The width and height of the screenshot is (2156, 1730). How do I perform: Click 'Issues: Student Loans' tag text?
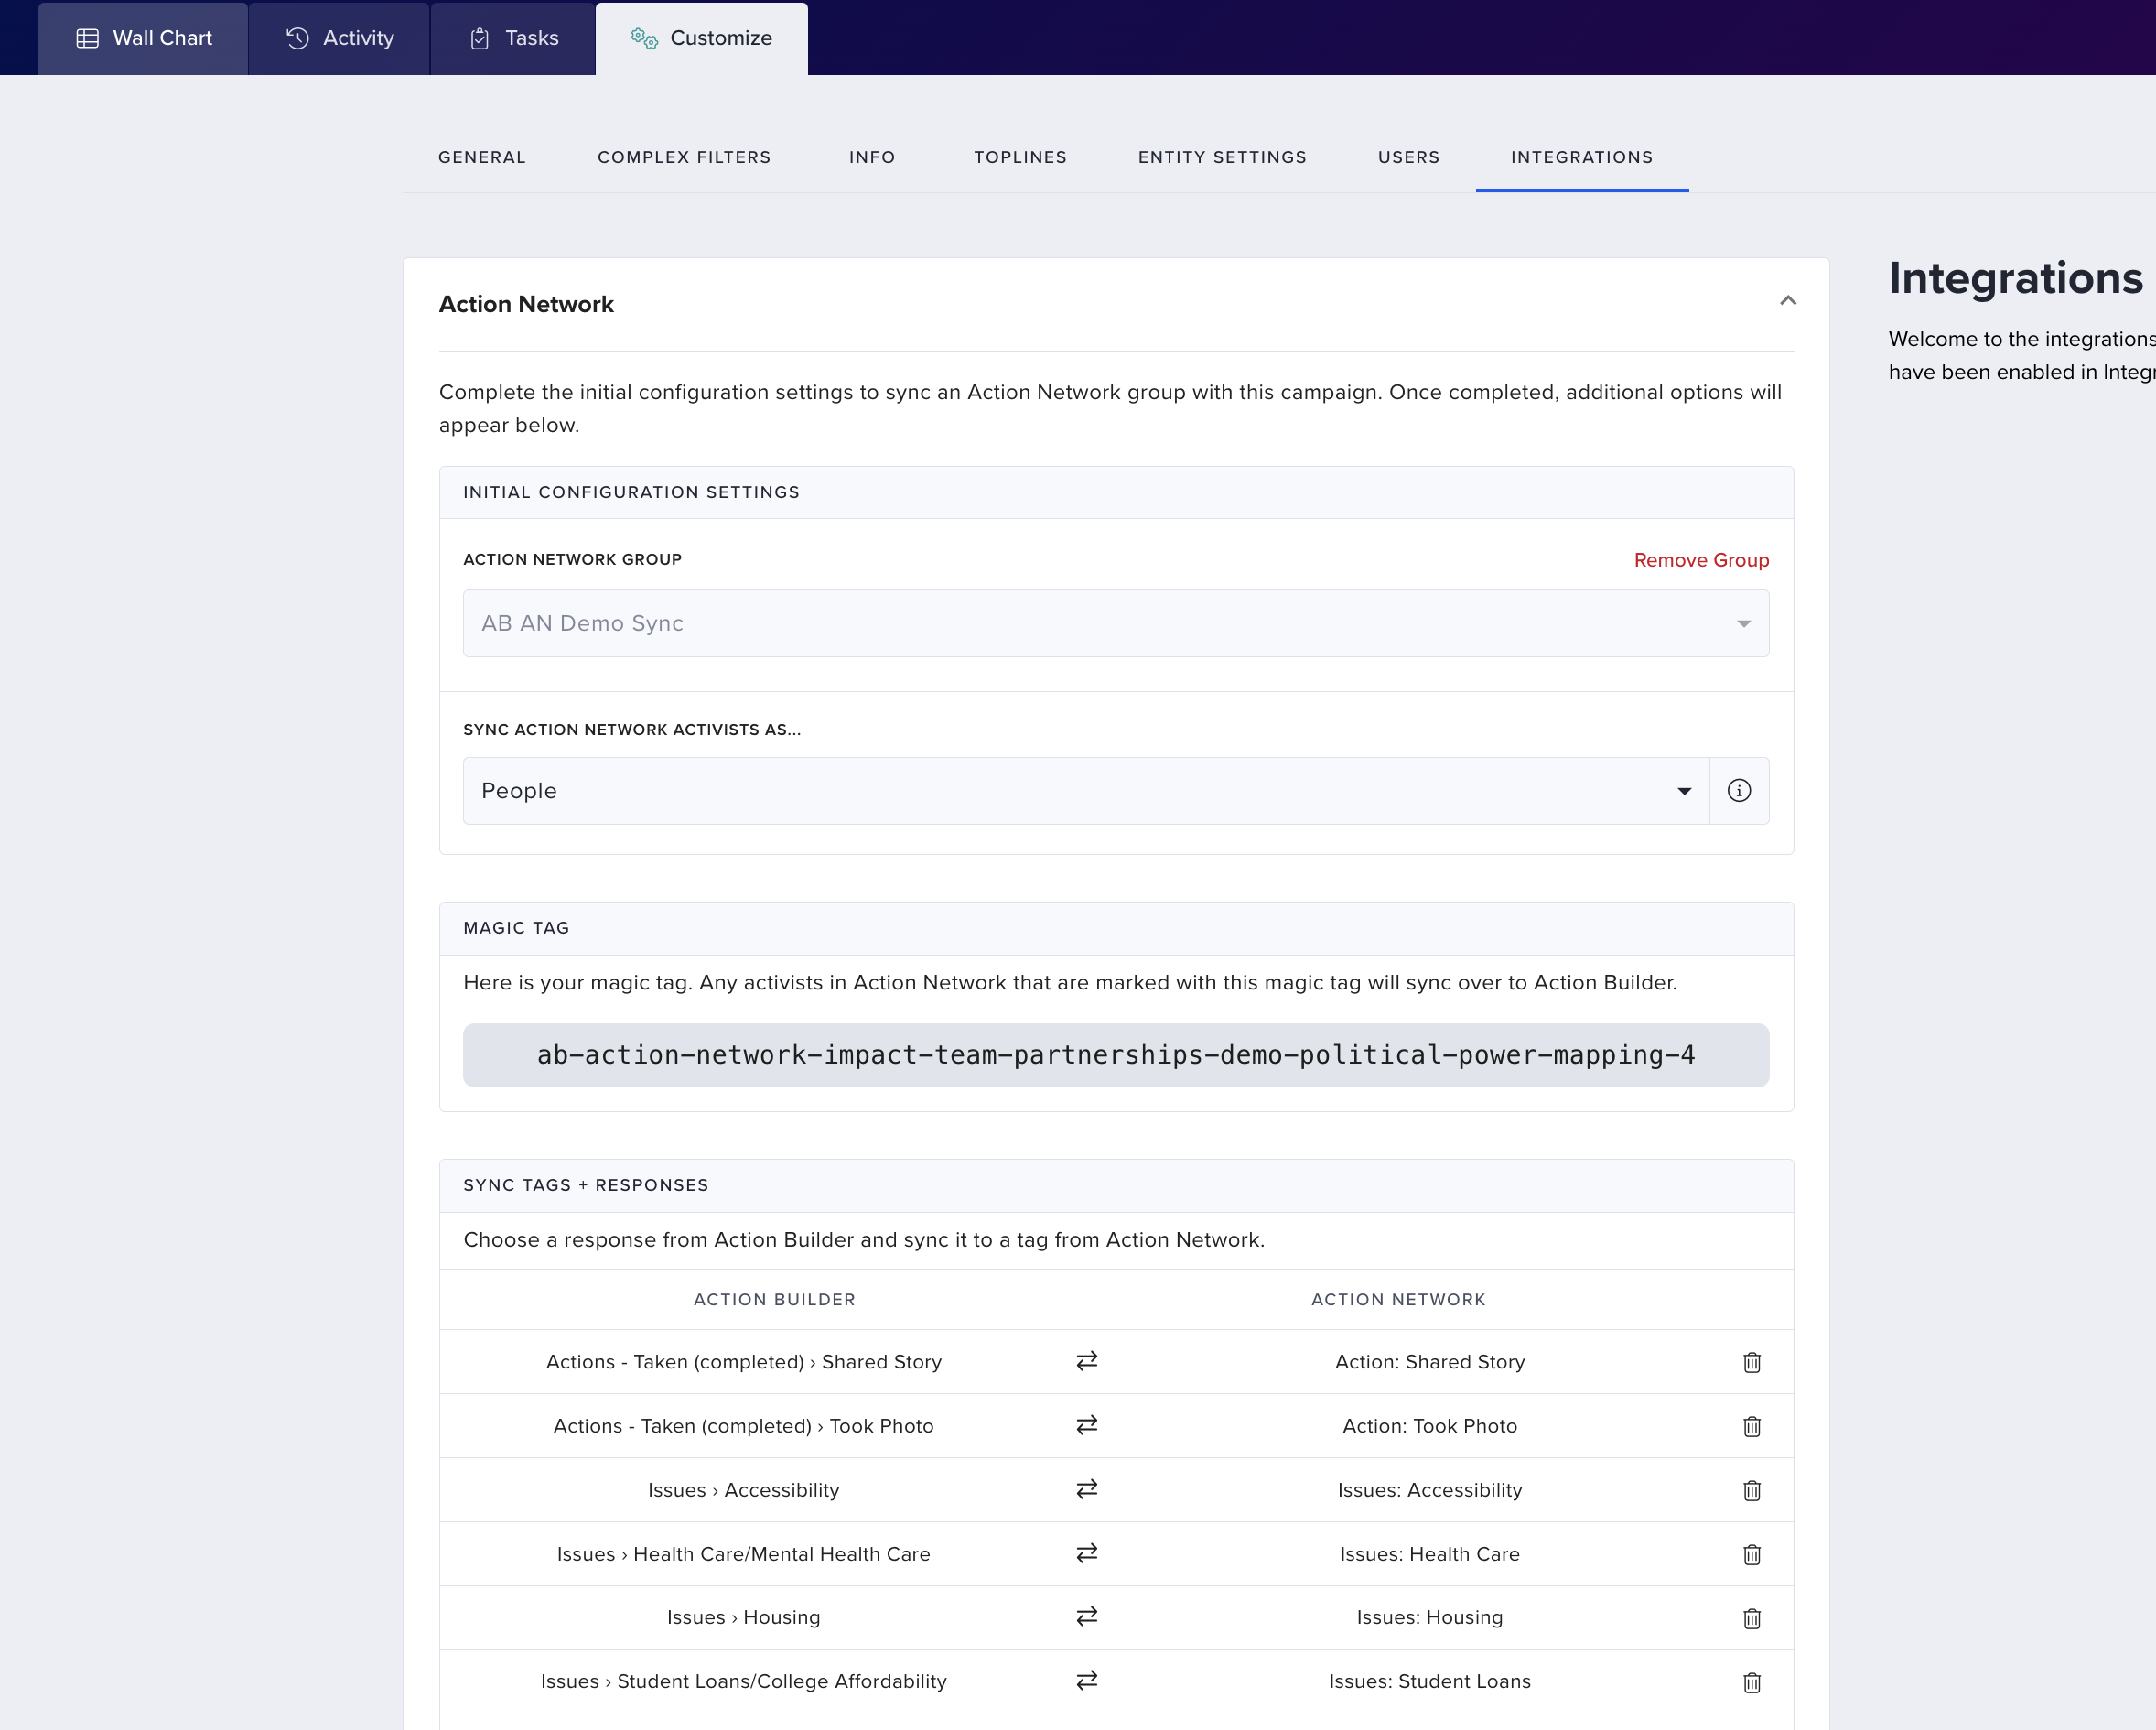1430,1681
